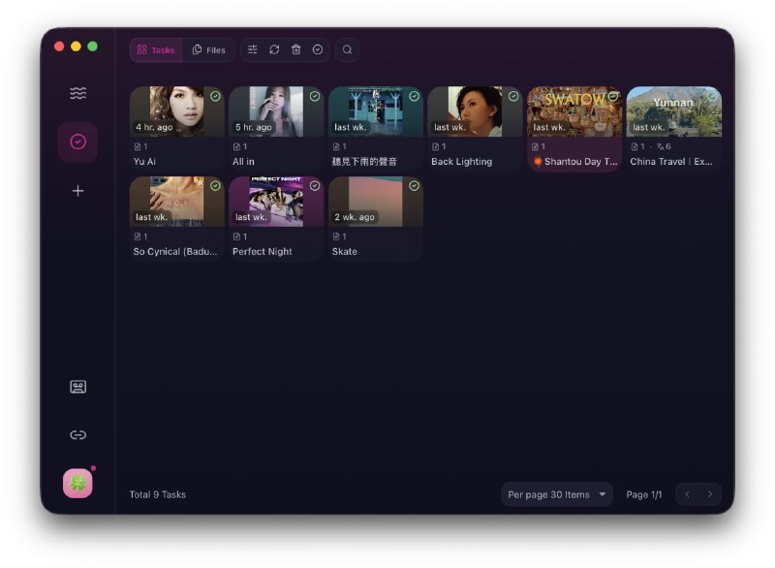Toggle checkmark on So Cynical card
Screen dimensions: 775x568
(x=215, y=186)
